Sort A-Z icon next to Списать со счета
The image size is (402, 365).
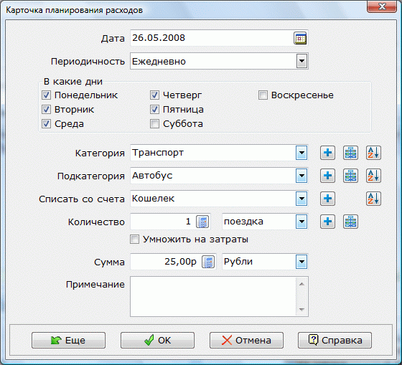pyautogui.click(x=373, y=199)
